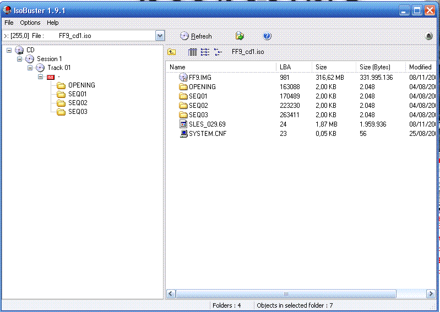Click the 331.995.136 byte size cell
This screenshot has width=440, height=312.
[376, 78]
